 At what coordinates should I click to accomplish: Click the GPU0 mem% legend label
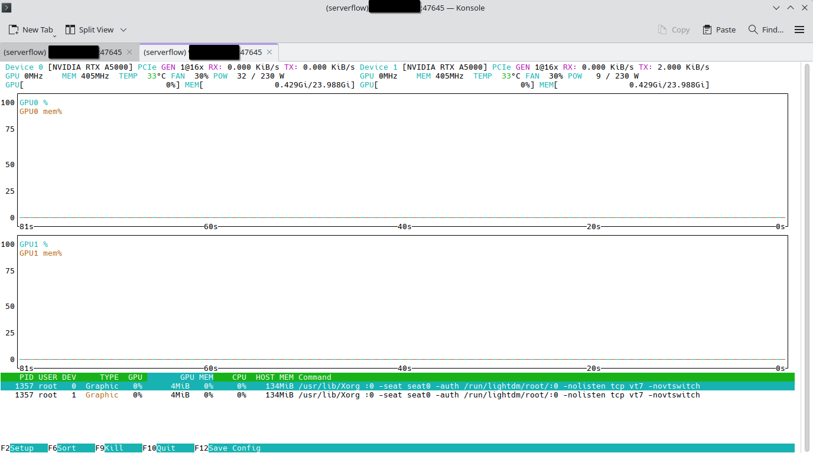(x=41, y=112)
